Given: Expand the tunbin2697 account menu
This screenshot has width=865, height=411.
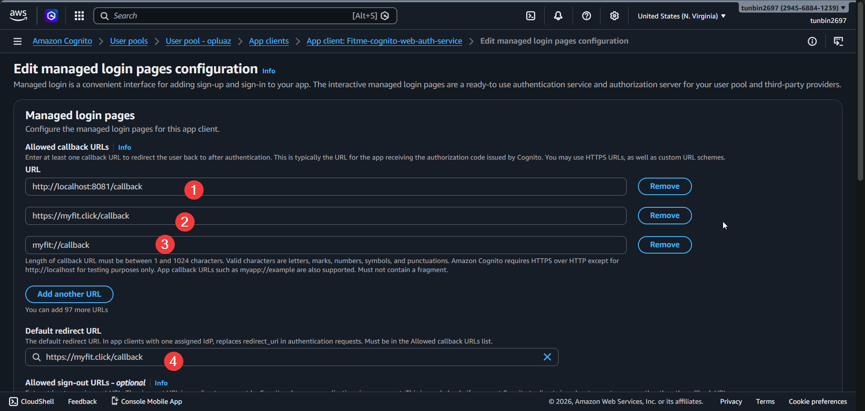Looking at the screenshot, I should pos(792,8).
